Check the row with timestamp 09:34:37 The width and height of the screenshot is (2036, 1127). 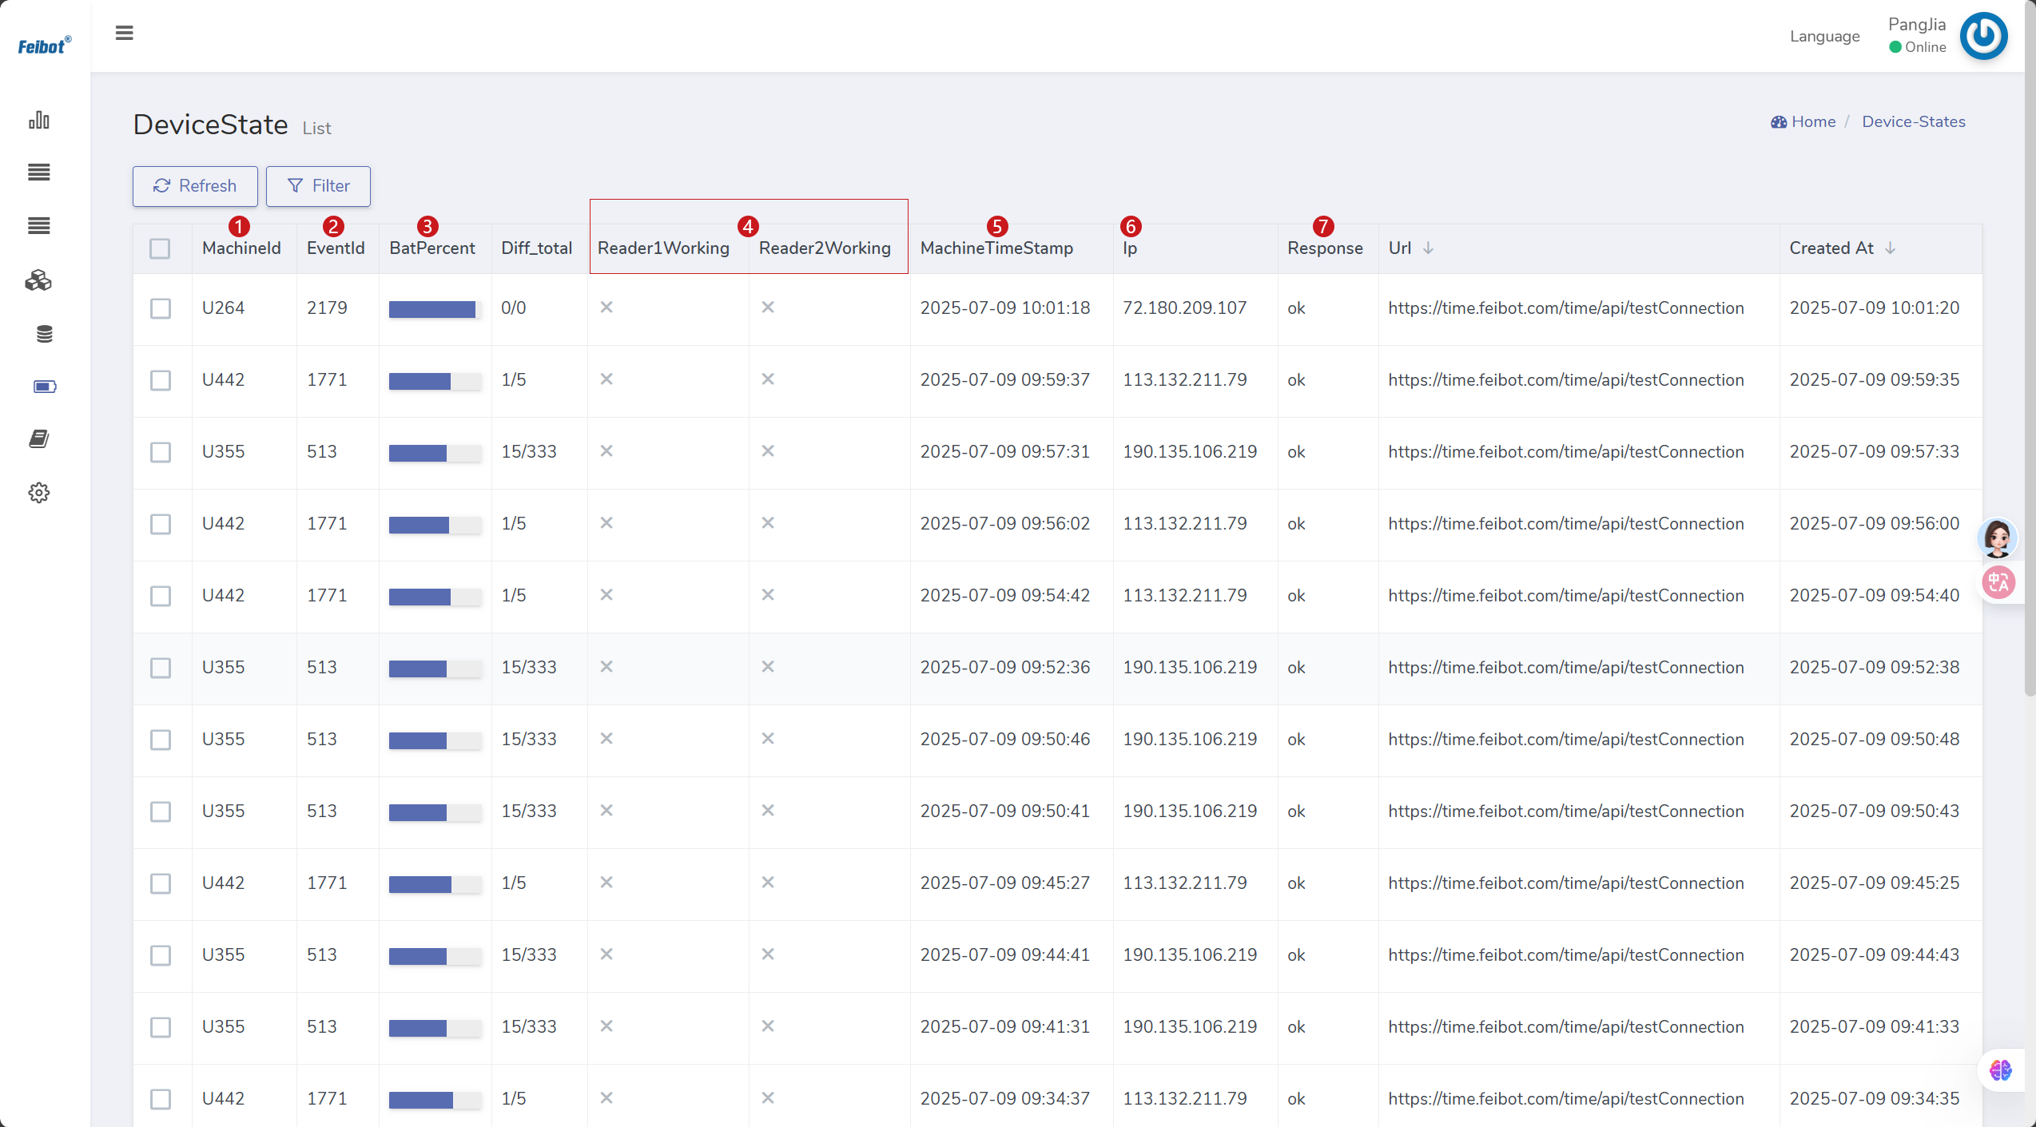click(161, 1099)
